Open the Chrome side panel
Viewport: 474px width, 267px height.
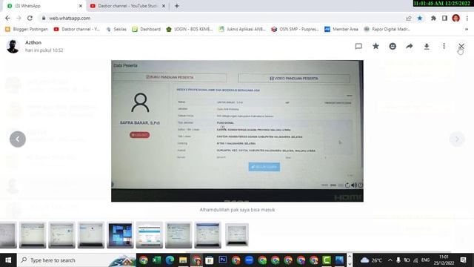444,18
